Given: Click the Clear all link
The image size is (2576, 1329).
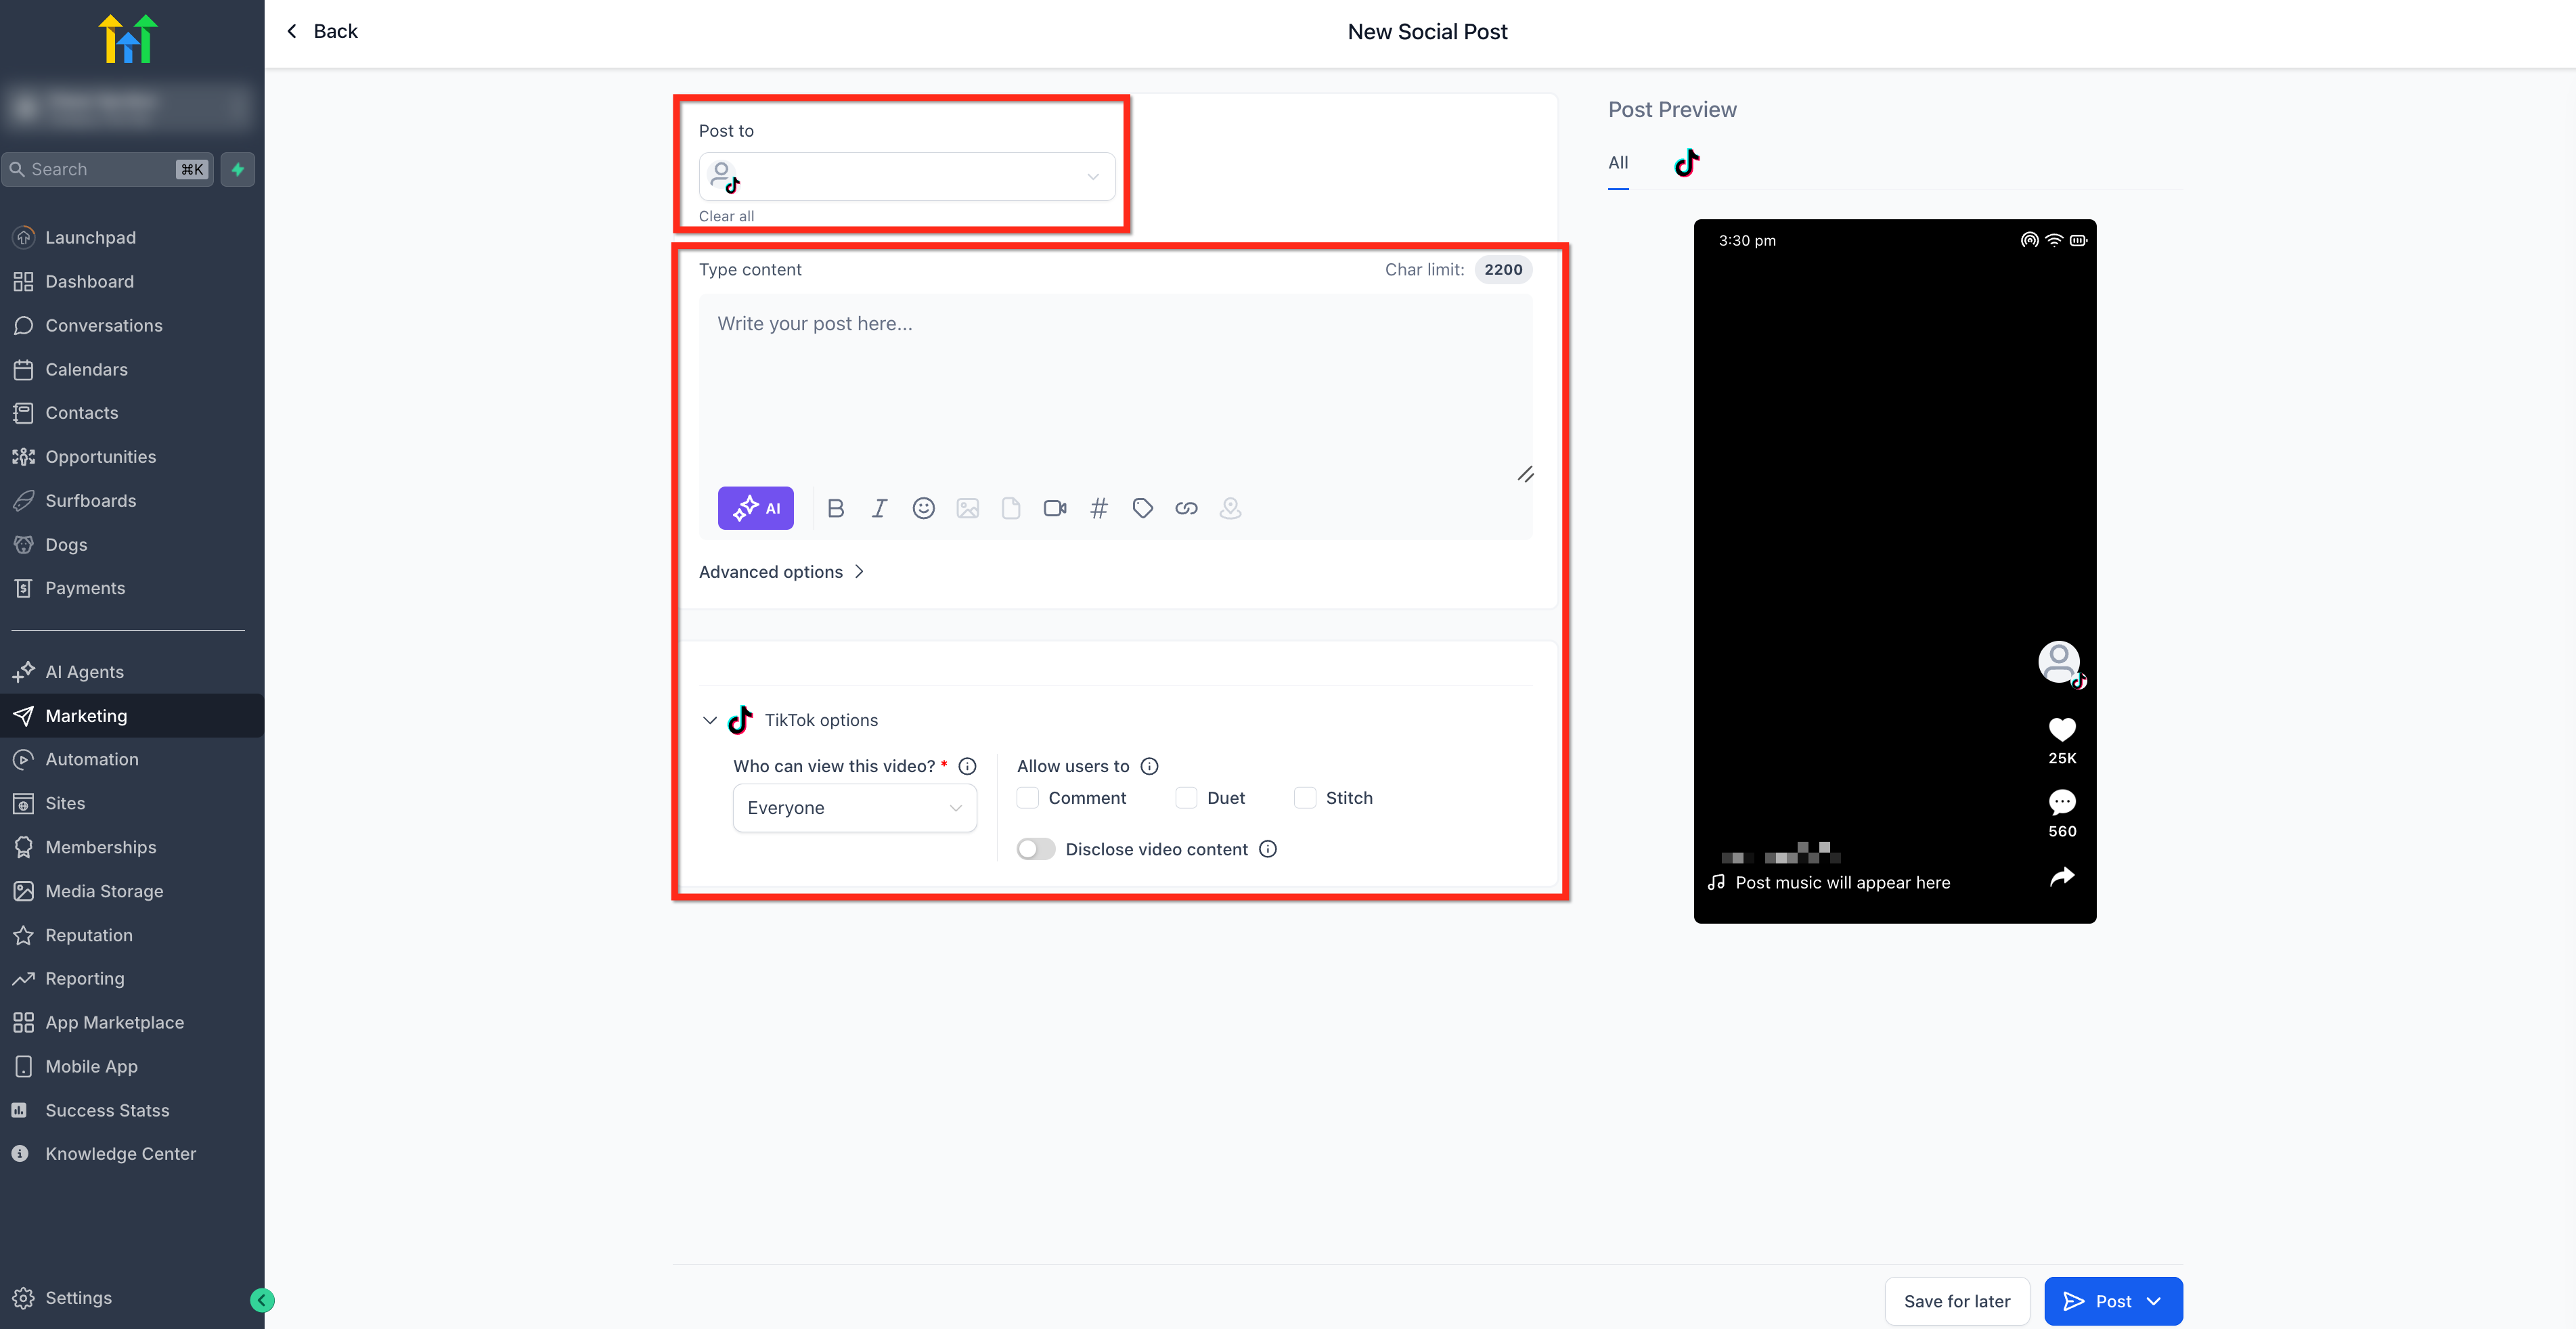Looking at the screenshot, I should pyautogui.click(x=726, y=216).
